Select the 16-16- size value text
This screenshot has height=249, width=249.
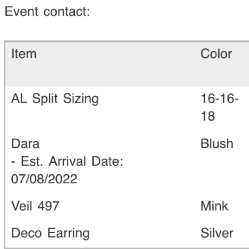coord(219,98)
